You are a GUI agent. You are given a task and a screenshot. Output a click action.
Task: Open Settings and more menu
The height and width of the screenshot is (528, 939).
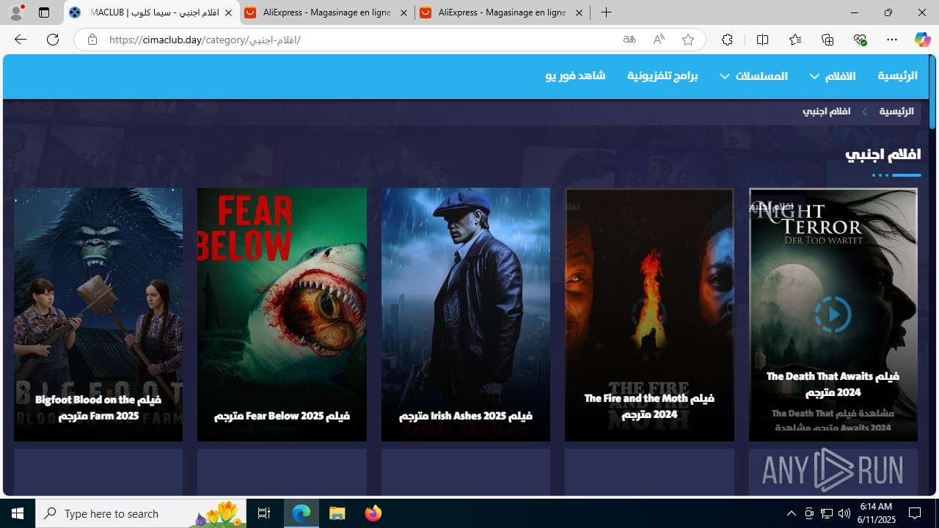tap(892, 40)
